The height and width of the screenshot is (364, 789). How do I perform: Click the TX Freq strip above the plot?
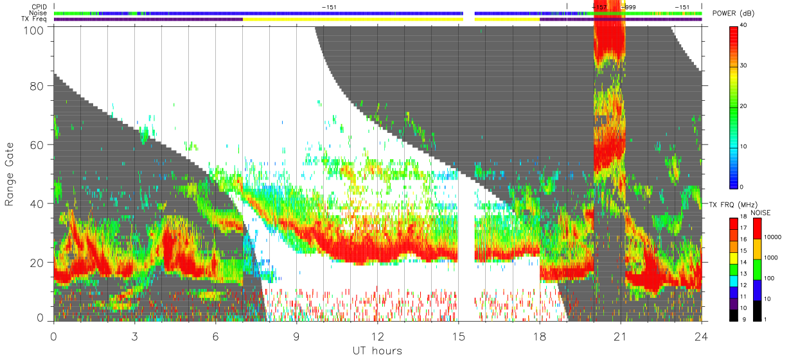tap(378, 19)
